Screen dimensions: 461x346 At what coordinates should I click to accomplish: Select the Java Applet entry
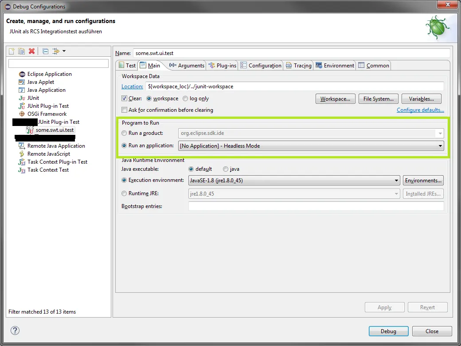(x=41, y=82)
